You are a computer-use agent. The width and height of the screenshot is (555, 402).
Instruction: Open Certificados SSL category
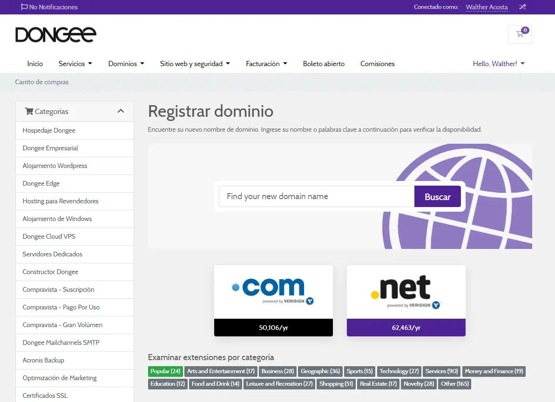click(74, 395)
